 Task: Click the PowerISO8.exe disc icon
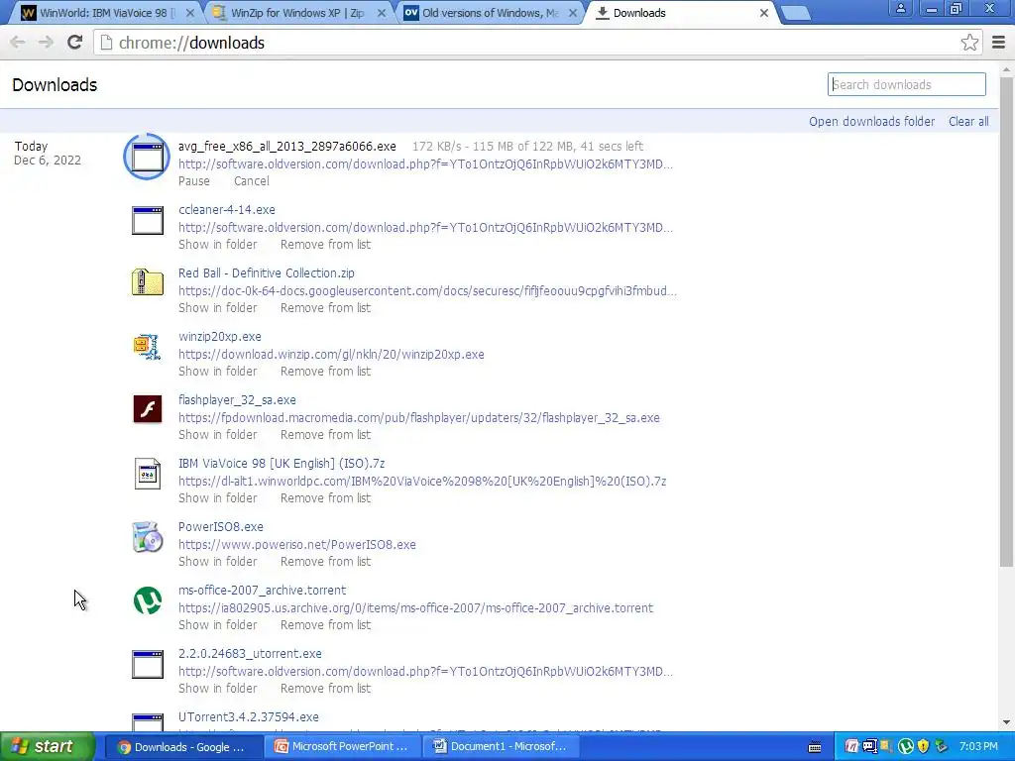[148, 536]
